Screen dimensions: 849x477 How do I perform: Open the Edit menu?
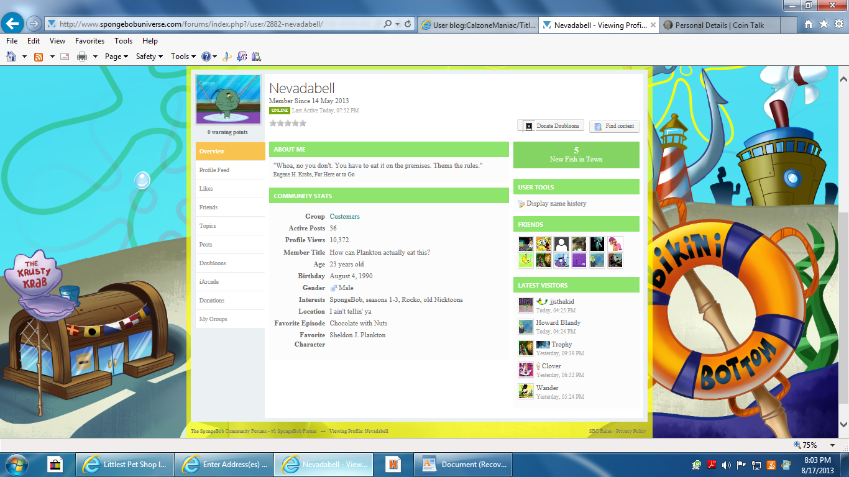(34, 41)
